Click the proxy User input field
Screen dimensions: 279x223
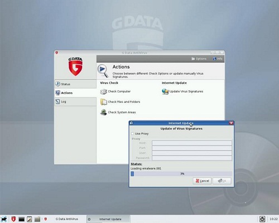point(192,153)
